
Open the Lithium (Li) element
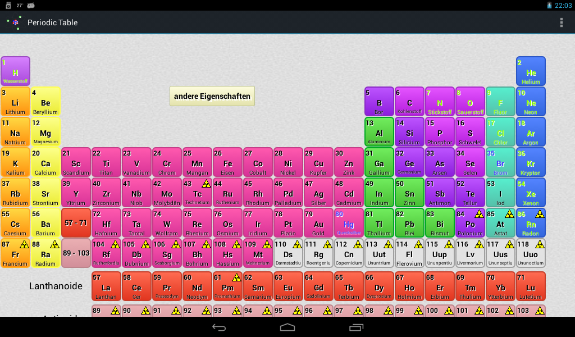point(15,102)
